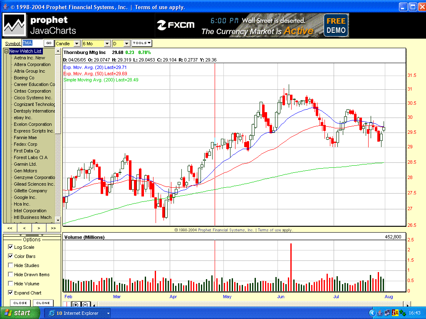Open the TOOLS dropdown menu
Image resolution: width=426 pixels, height=319 pixels.
[x=141, y=43]
